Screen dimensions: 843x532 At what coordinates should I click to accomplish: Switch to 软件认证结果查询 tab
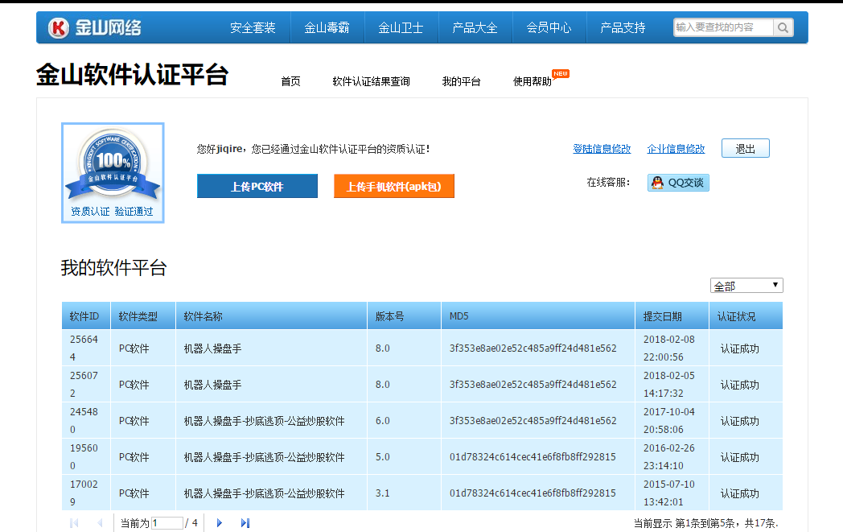pyautogui.click(x=371, y=81)
